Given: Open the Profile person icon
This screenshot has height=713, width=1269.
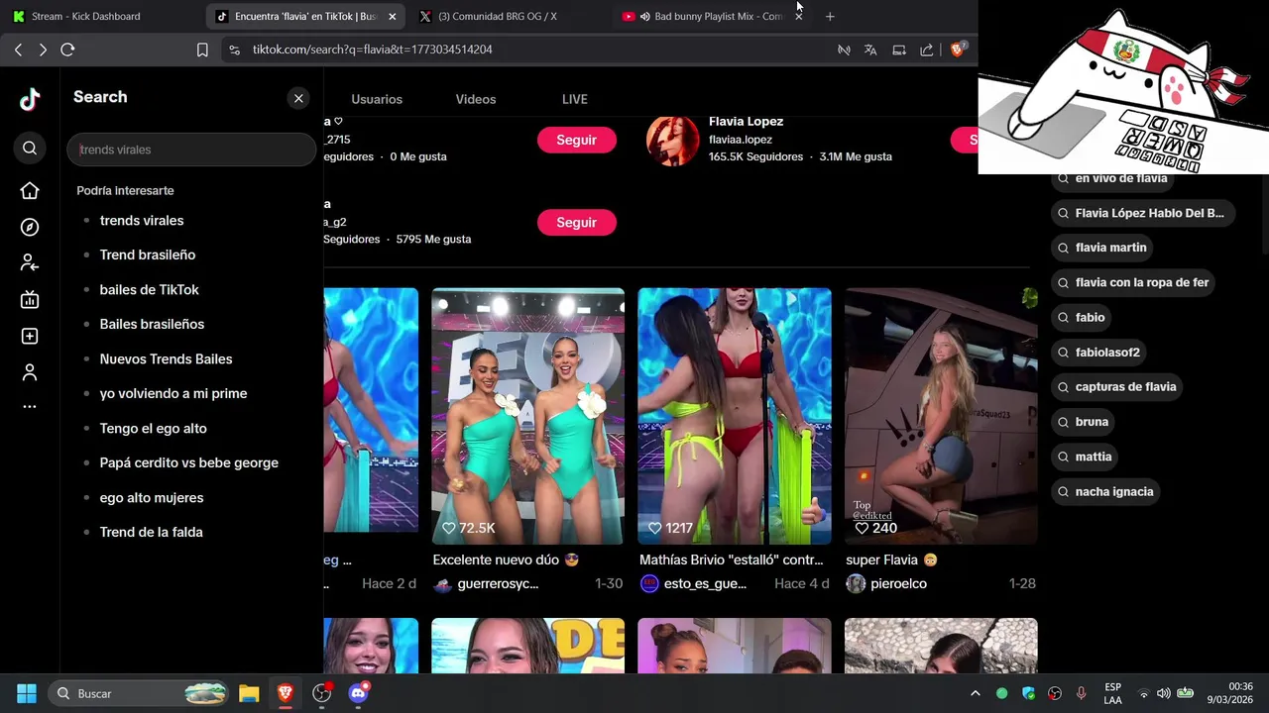Looking at the screenshot, I should point(30,372).
